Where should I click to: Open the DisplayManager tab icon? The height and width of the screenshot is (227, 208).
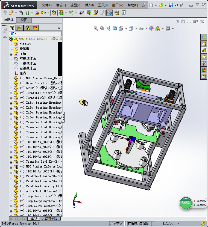tap(35, 28)
